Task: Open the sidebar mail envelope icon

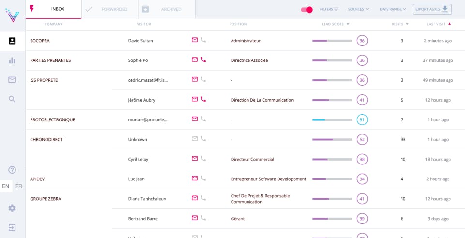Action: [12, 80]
